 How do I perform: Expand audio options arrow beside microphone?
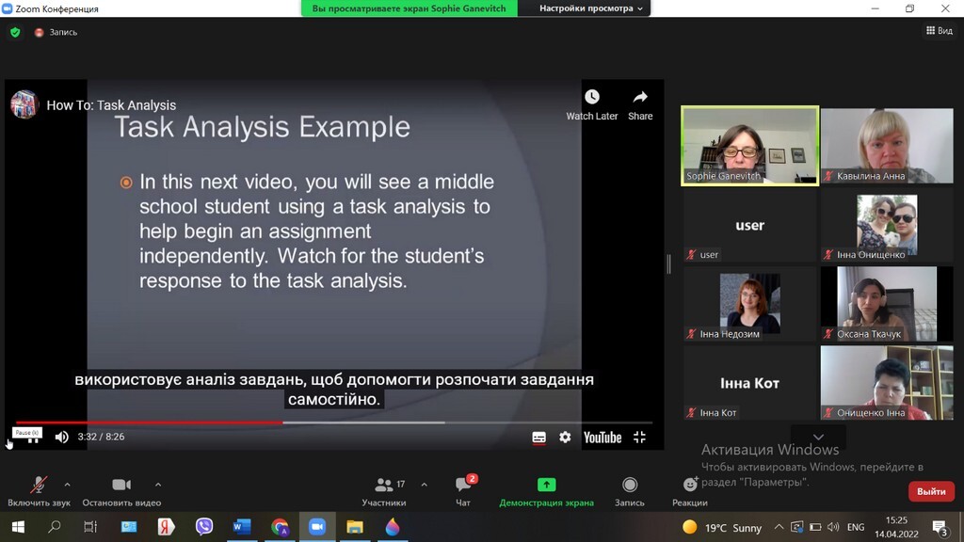[67, 485]
